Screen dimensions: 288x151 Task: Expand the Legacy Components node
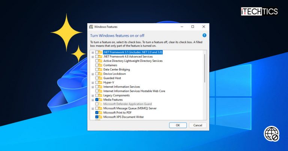point(93,96)
